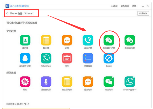Select the 提醒事项 reminders icon

88,58
